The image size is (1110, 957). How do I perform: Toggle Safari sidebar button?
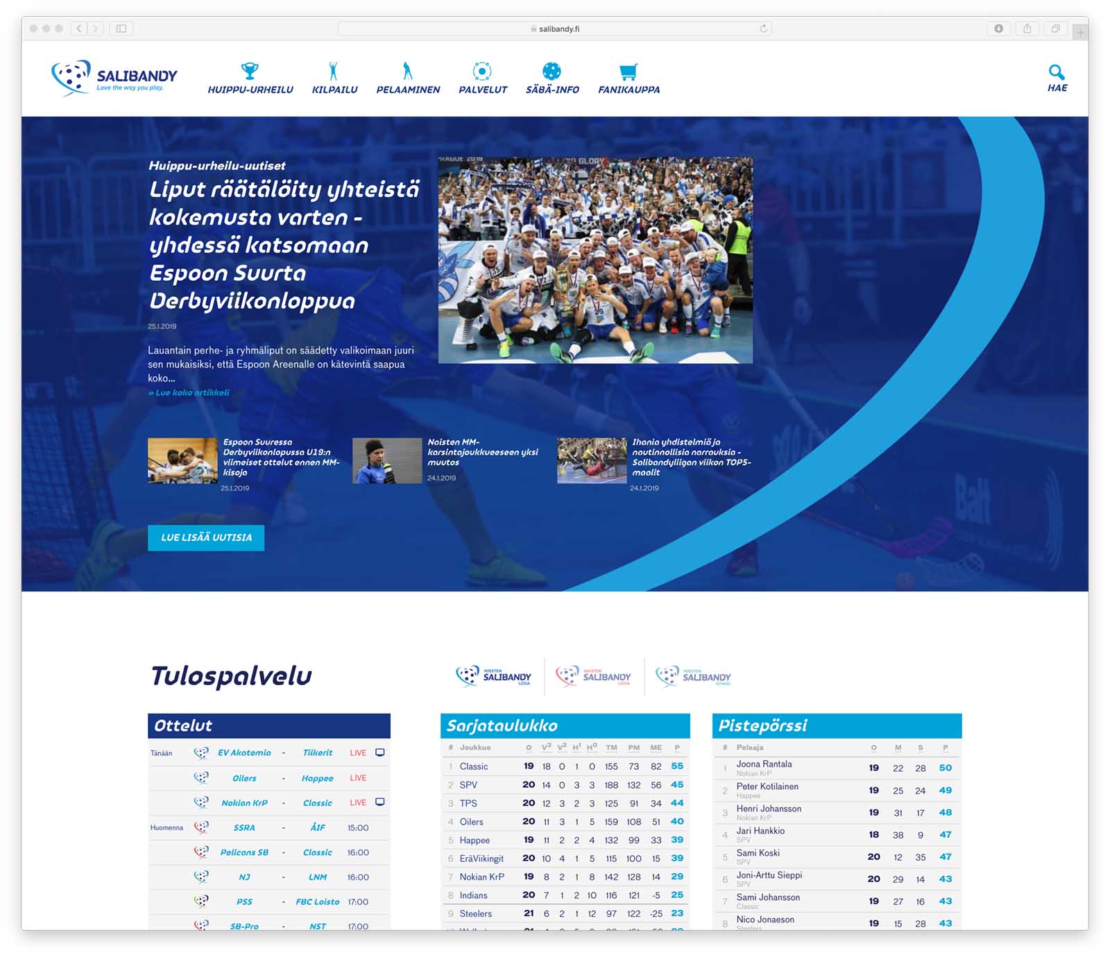coord(121,28)
